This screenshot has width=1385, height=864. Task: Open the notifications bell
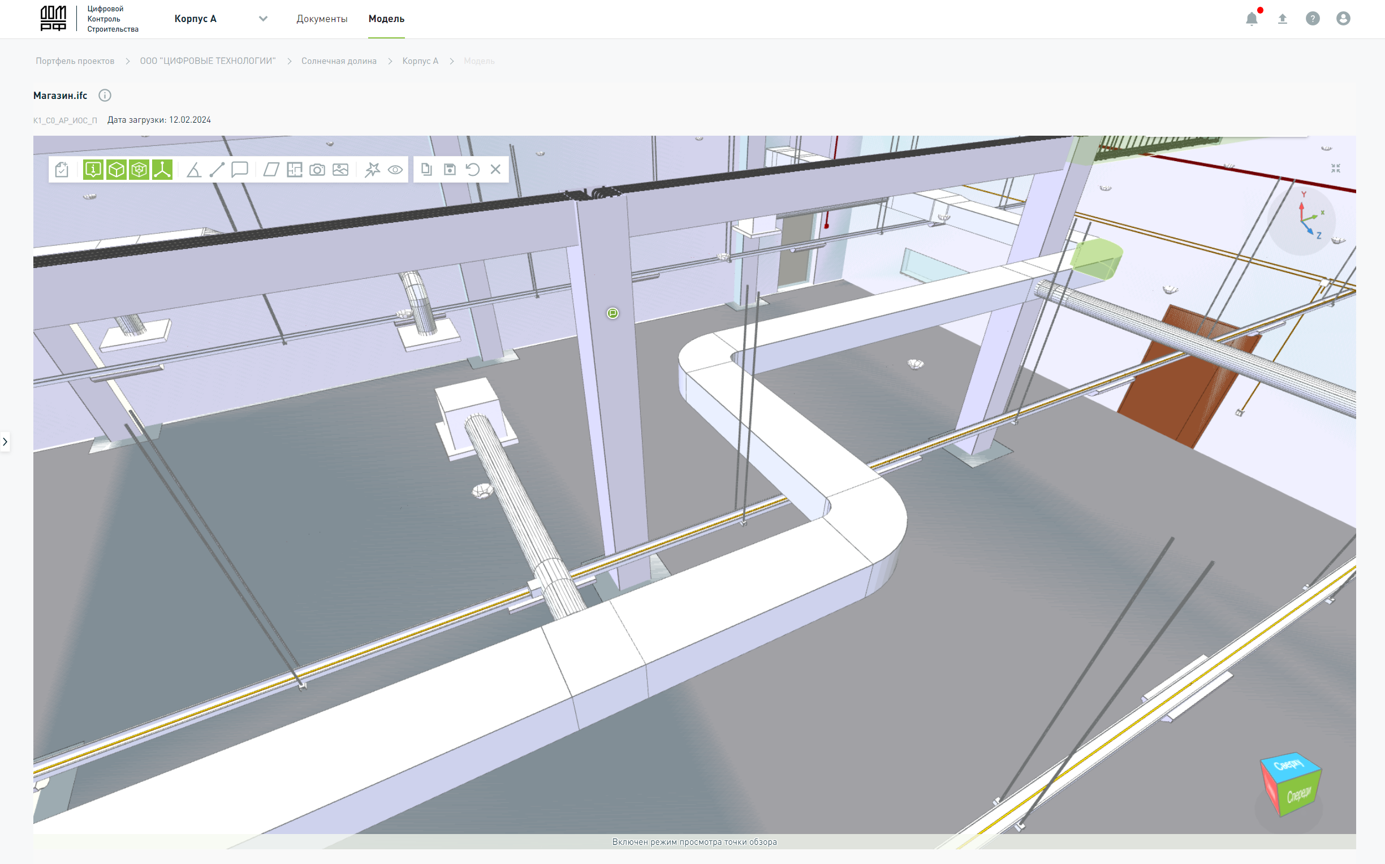pos(1252,19)
